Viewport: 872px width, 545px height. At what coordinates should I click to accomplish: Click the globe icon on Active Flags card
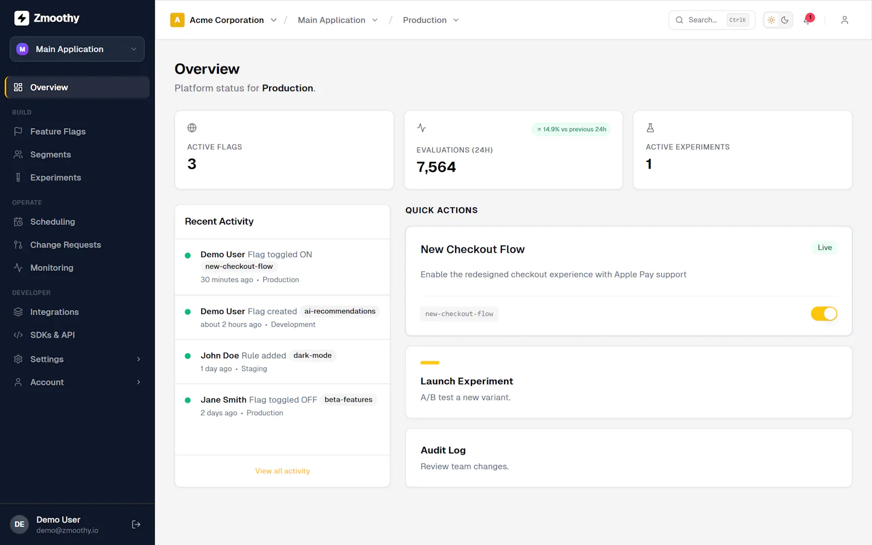click(x=192, y=128)
